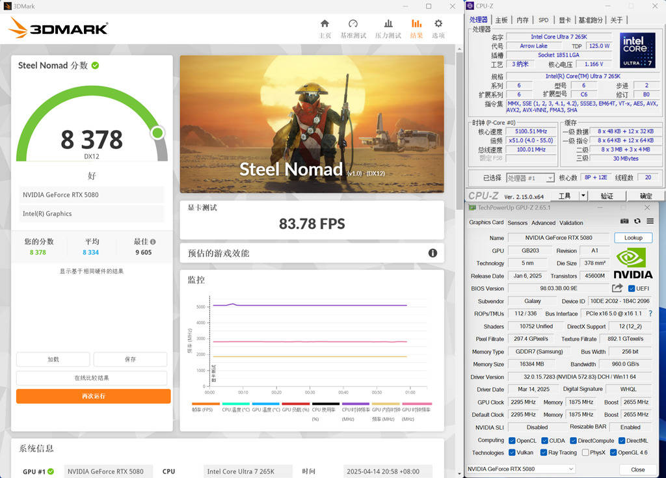
Task: Click the 3DMark logo
Action: (x=58, y=27)
